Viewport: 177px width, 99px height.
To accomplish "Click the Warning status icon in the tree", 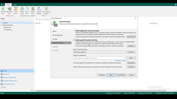I will [x=5, y=30].
